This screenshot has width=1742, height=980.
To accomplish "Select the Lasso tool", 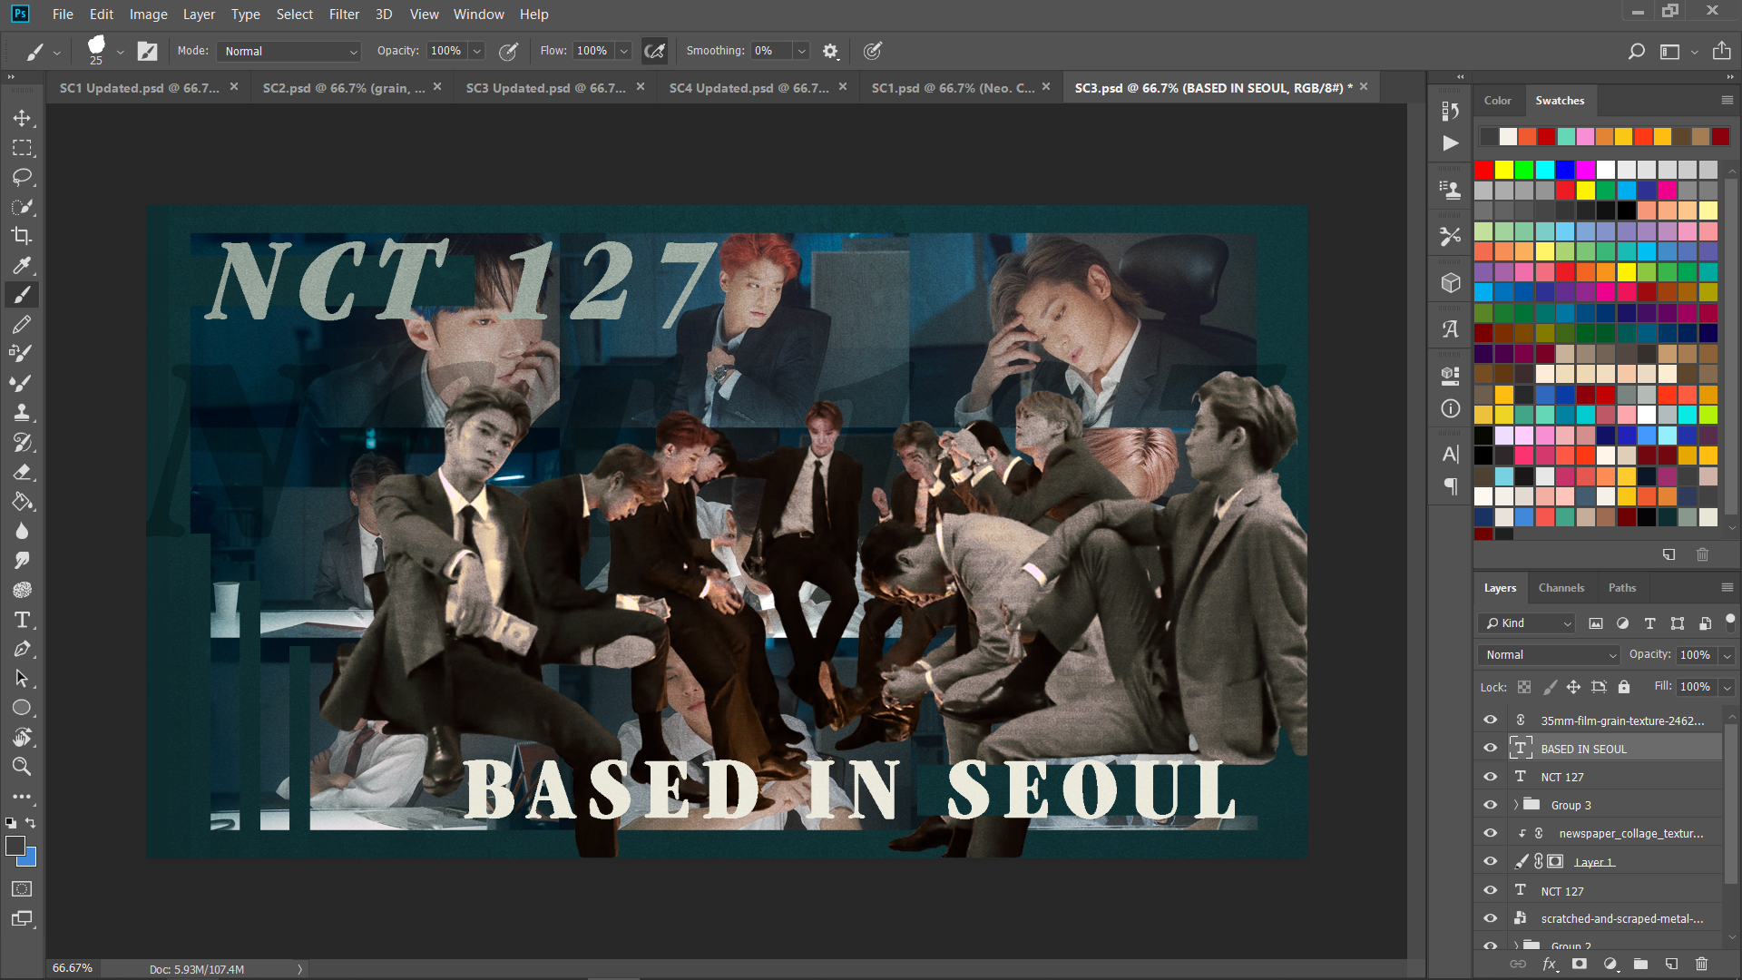I will pyautogui.click(x=22, y=177).
